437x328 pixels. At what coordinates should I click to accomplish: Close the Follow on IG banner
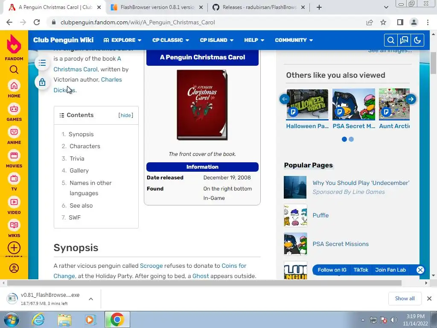click(x=420, y=270)
